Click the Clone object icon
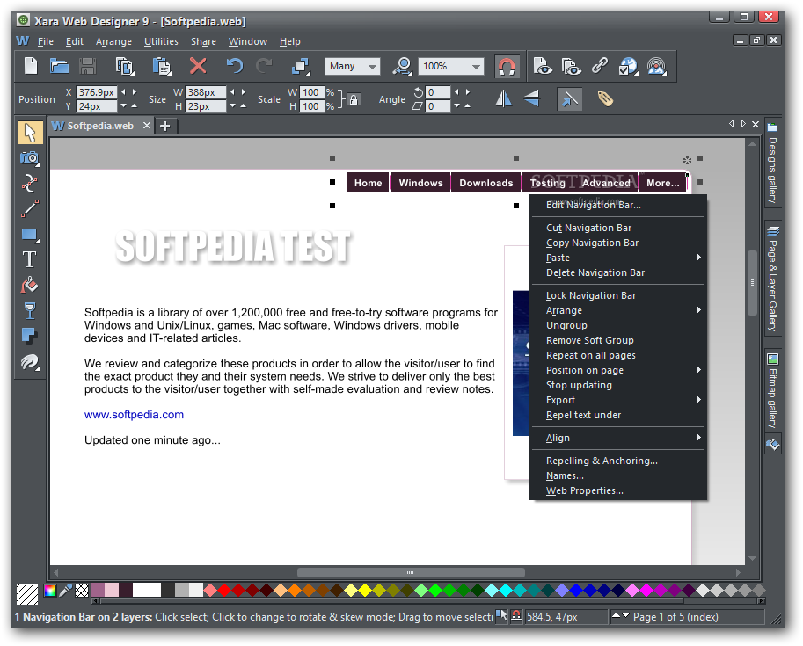The height and width of the screenshot is (646, 803). click(301, 66)
